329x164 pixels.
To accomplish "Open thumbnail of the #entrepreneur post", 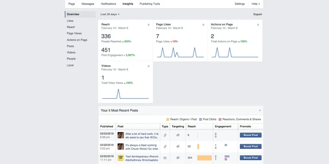I will 121,158.
